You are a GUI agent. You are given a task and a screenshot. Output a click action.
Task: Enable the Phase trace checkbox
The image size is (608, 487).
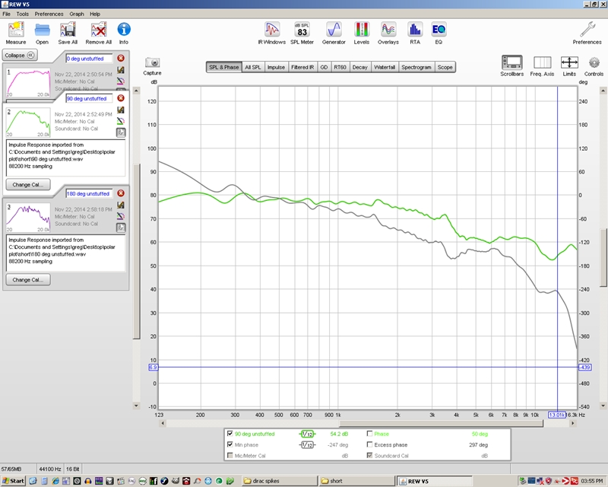[369, 434]
